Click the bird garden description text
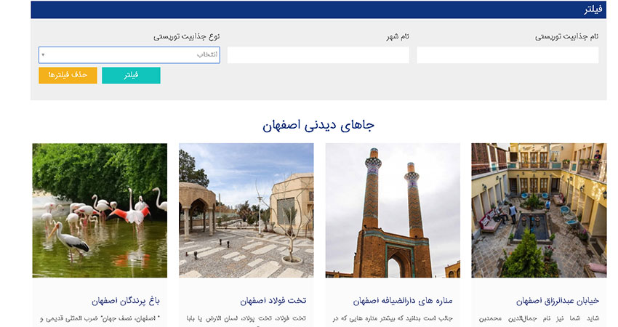 coord(100,318)
